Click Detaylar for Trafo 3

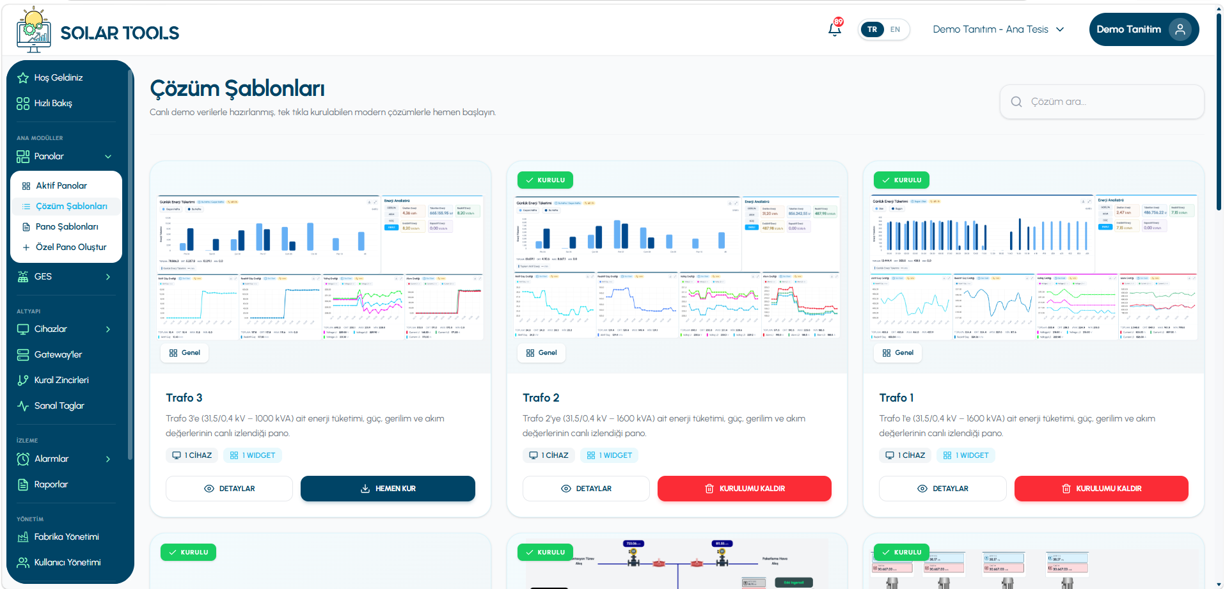tap(229, 489)
